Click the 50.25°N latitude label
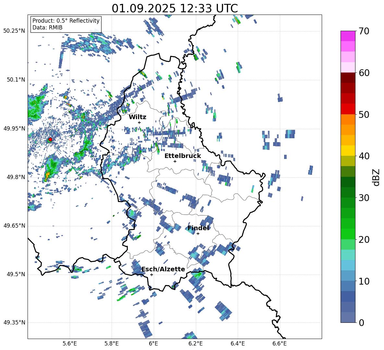This screenshot has width=384, height=350. coord(14,31)
